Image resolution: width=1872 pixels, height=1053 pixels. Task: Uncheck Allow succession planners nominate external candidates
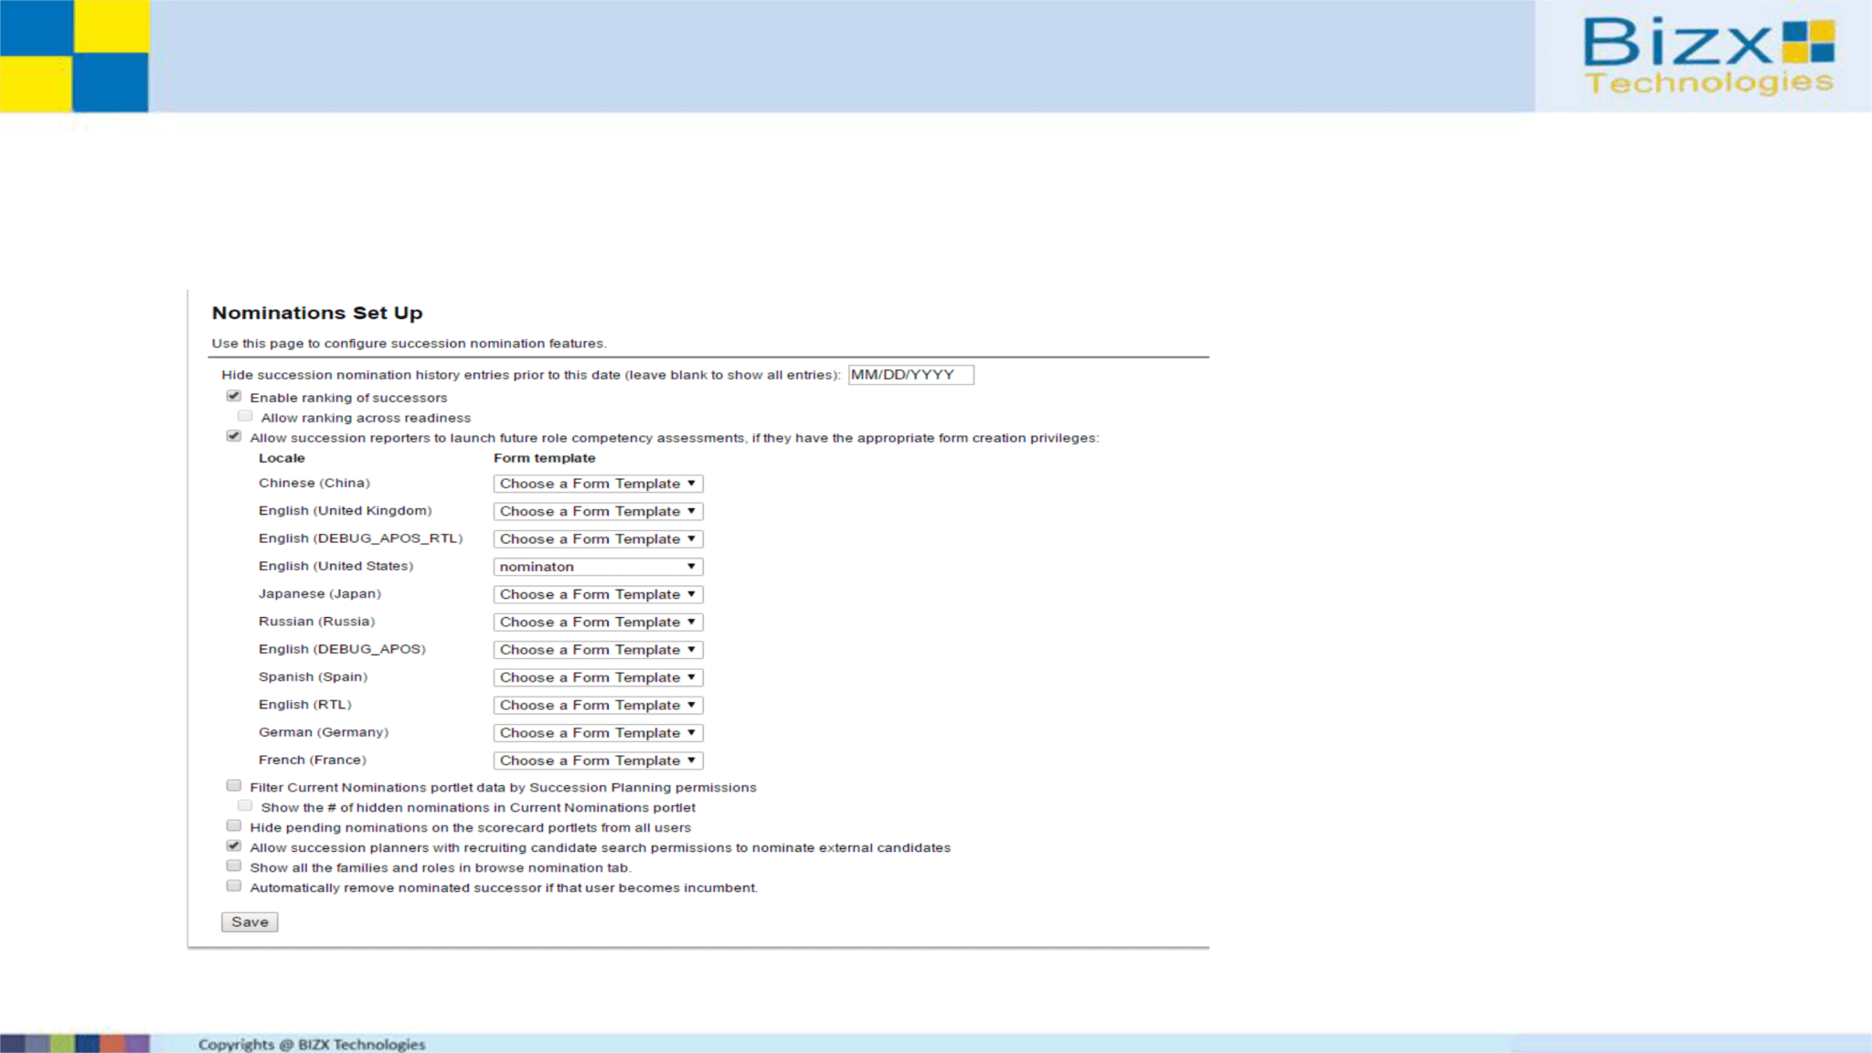coord(234,846)
